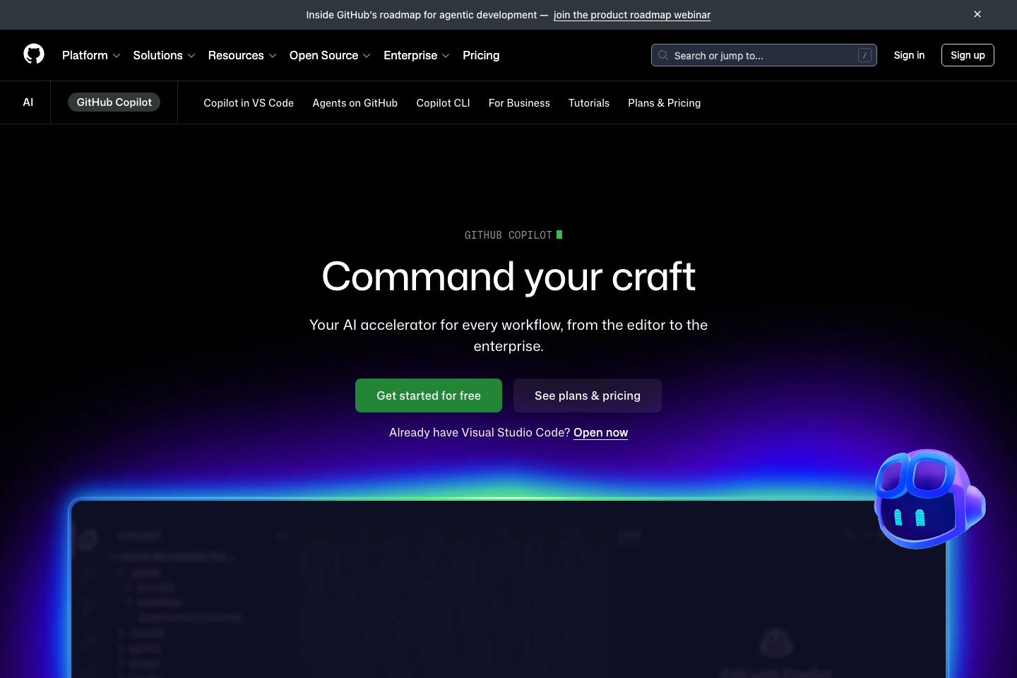Expand the Platform dropdown
Image resolution: width=1017 pixels, height=678 pixels.
tap(90, 55)
